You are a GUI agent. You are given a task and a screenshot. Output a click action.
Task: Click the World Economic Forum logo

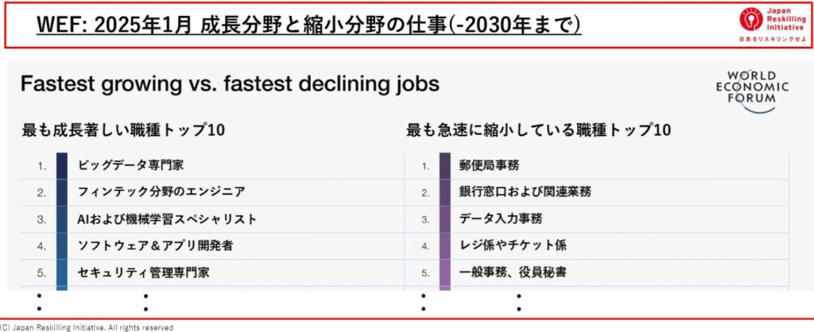point(752,92)
